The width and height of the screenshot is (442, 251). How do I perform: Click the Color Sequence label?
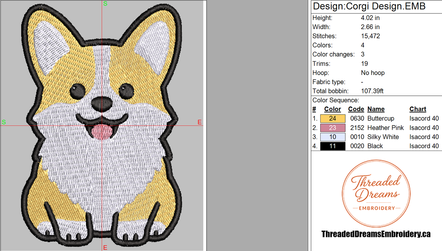pos(336,100)
